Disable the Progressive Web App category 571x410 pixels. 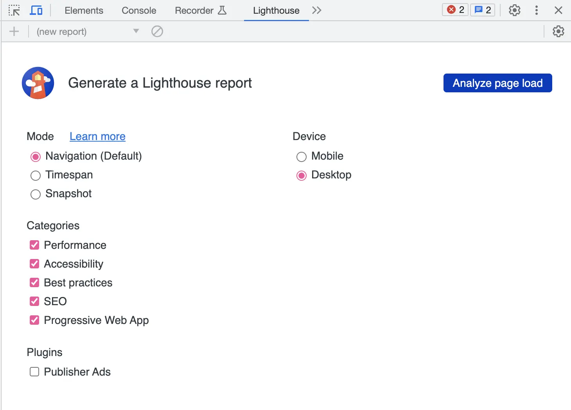tap(34, 320)
